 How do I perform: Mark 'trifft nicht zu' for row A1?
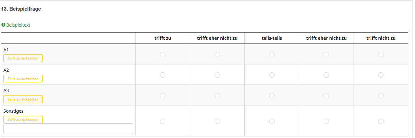click(x=381, y=55)
